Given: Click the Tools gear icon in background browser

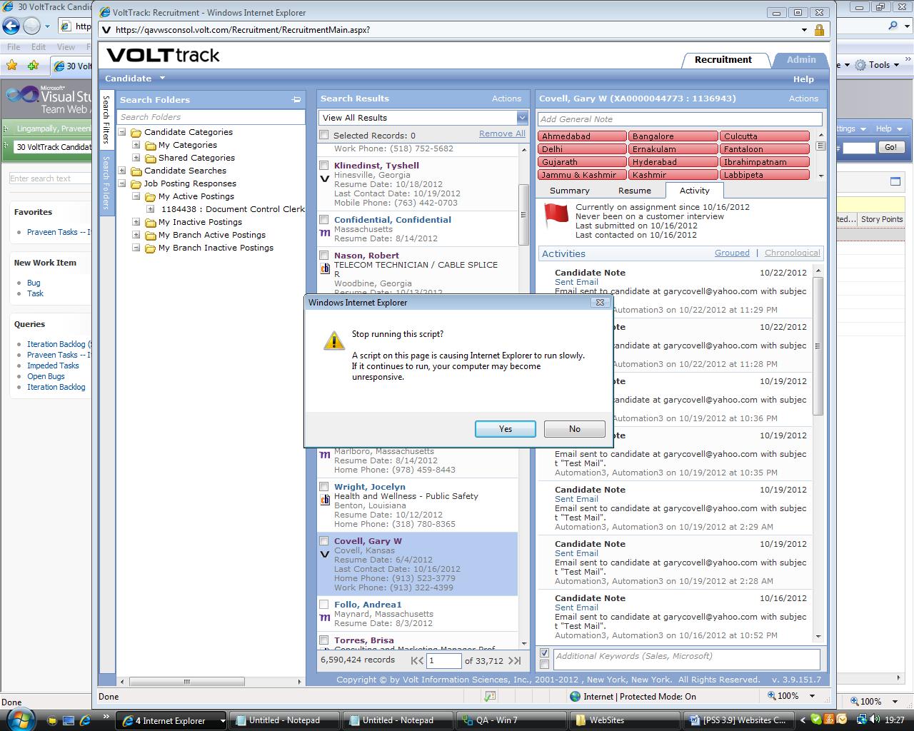Looking at the screenshot, I should click(x=860, y=65).
